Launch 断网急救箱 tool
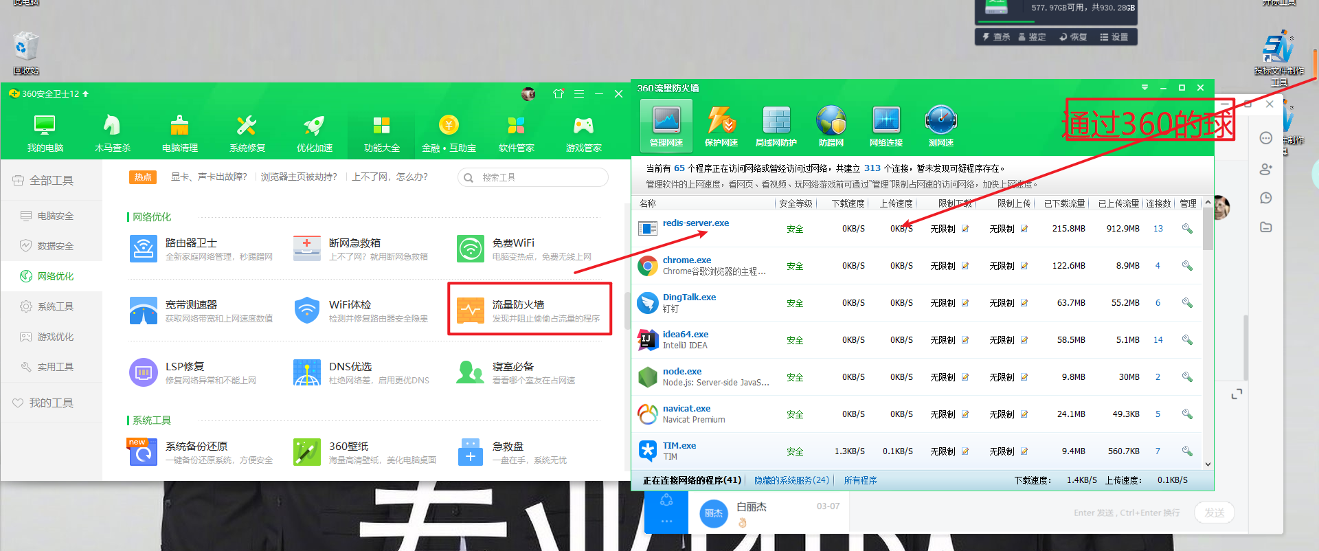1319x551 pixels. pyautogui.click(x=361, y=249)
